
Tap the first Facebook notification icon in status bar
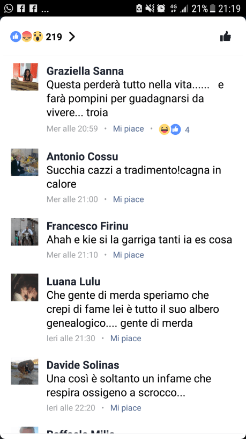[x=21, y=9]
